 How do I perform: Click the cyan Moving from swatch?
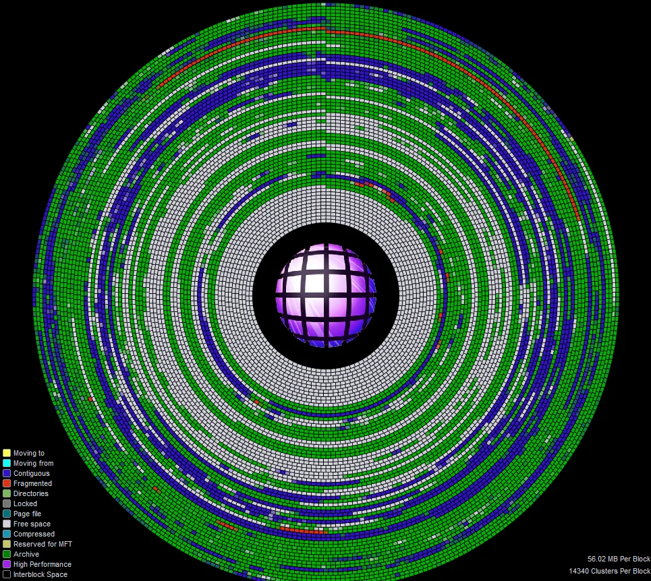click(7, 463)
